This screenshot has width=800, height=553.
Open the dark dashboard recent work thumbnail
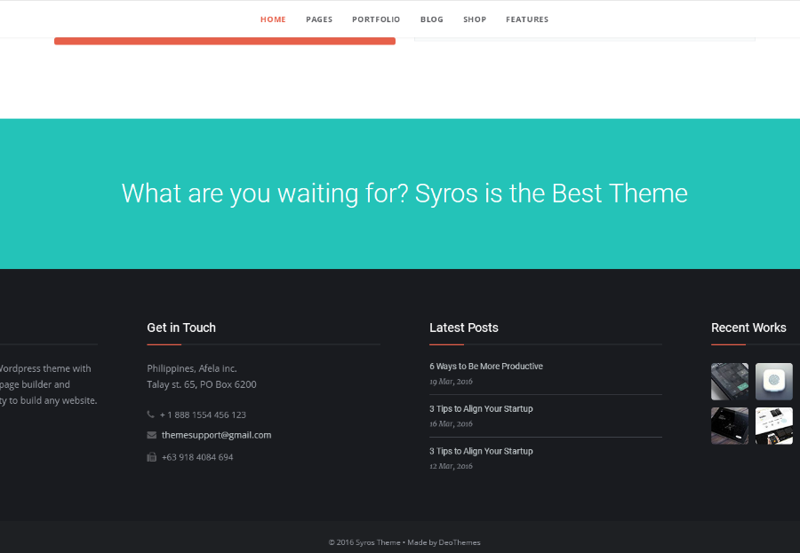730,381
